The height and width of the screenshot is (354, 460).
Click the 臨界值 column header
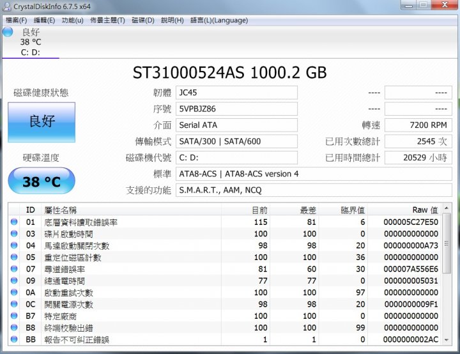tap(343, 210)
